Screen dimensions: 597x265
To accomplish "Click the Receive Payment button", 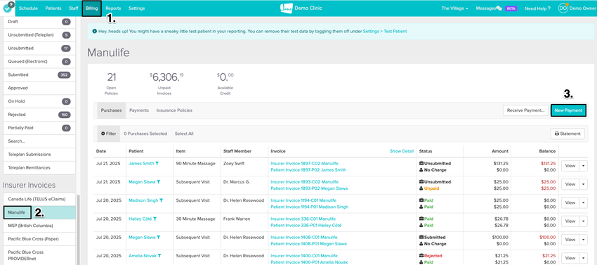I will click(x=526, y=110).
